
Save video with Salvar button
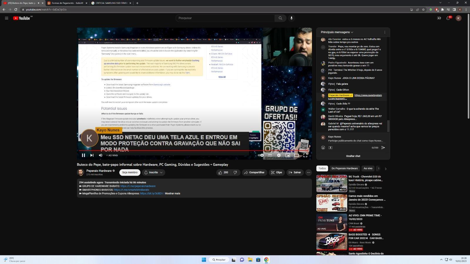[x=295, y=172]
